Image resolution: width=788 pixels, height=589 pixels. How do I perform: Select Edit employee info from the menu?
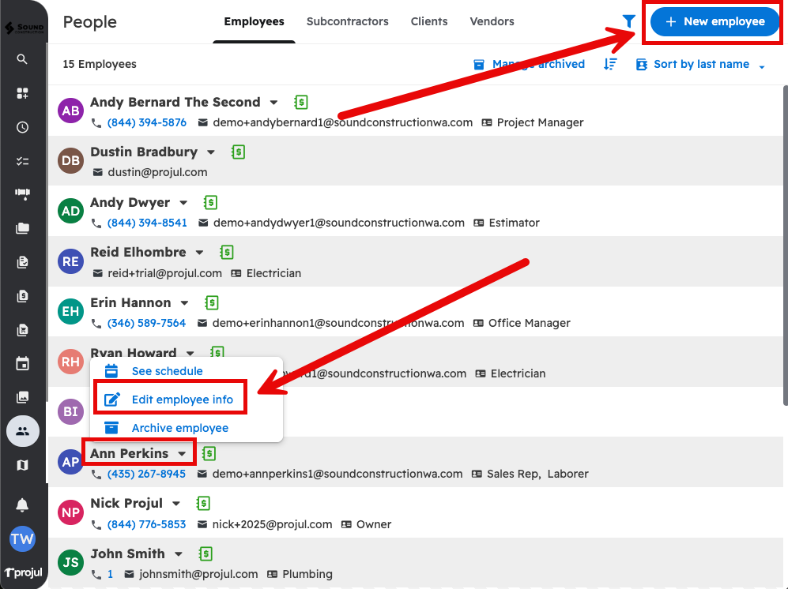pos(182,400)
